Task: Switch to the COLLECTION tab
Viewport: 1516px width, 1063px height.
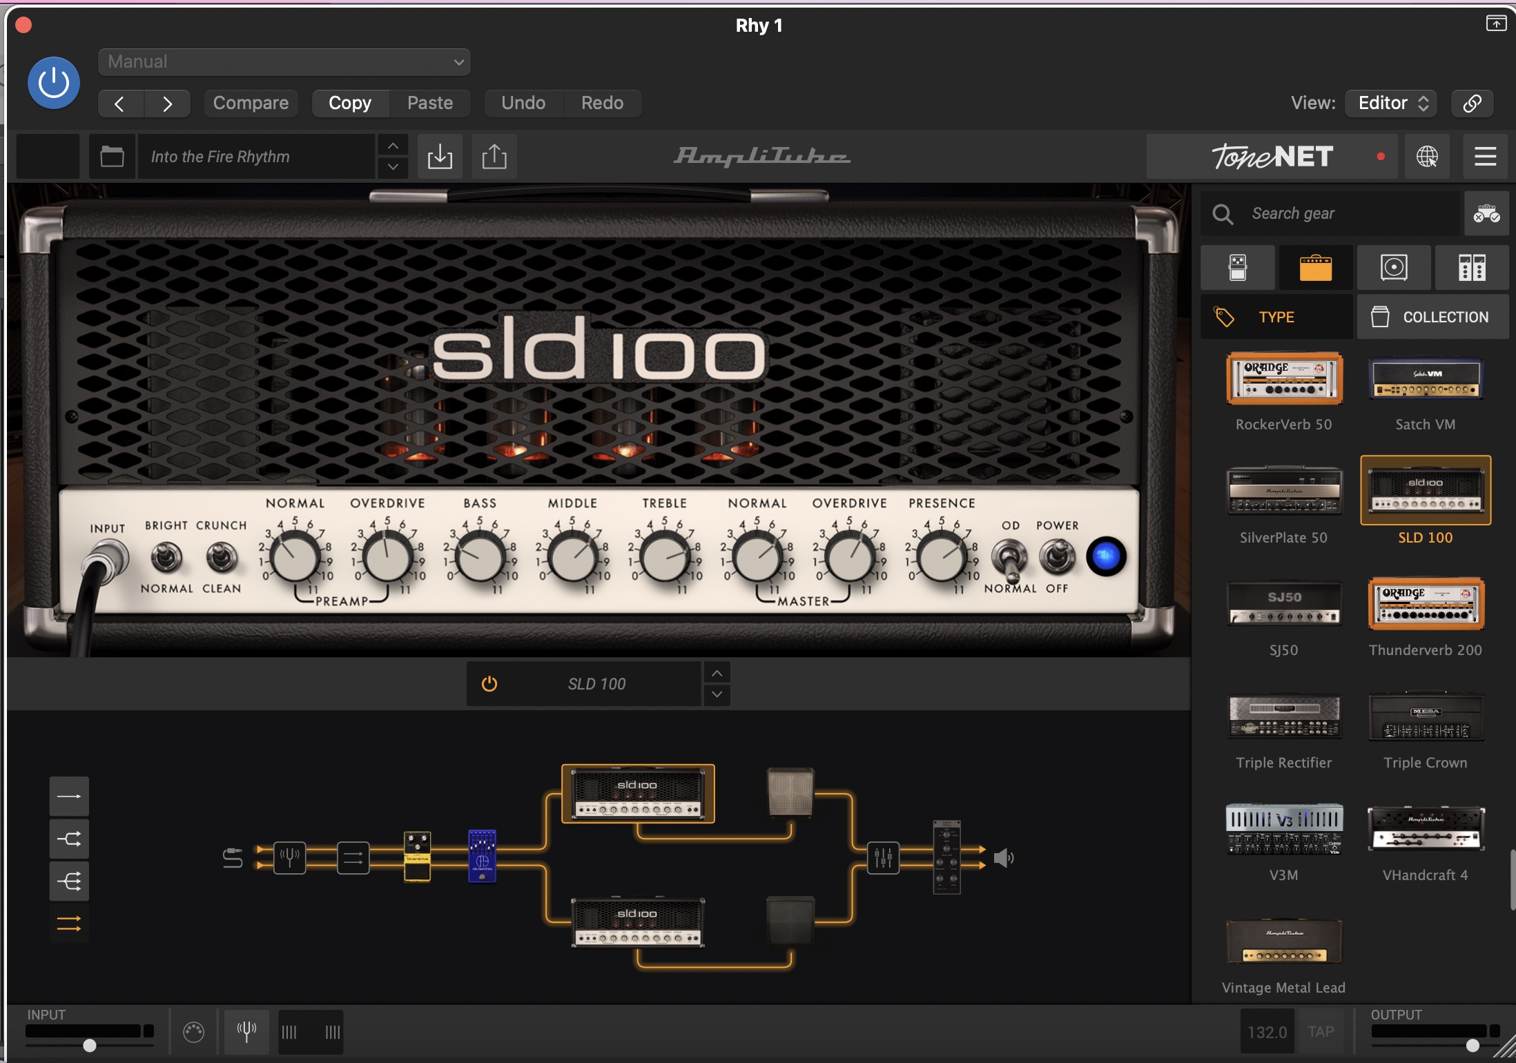Action: (x=1433, y=318)
